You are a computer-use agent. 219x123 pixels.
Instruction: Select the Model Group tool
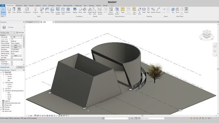(x=100, y=11)
